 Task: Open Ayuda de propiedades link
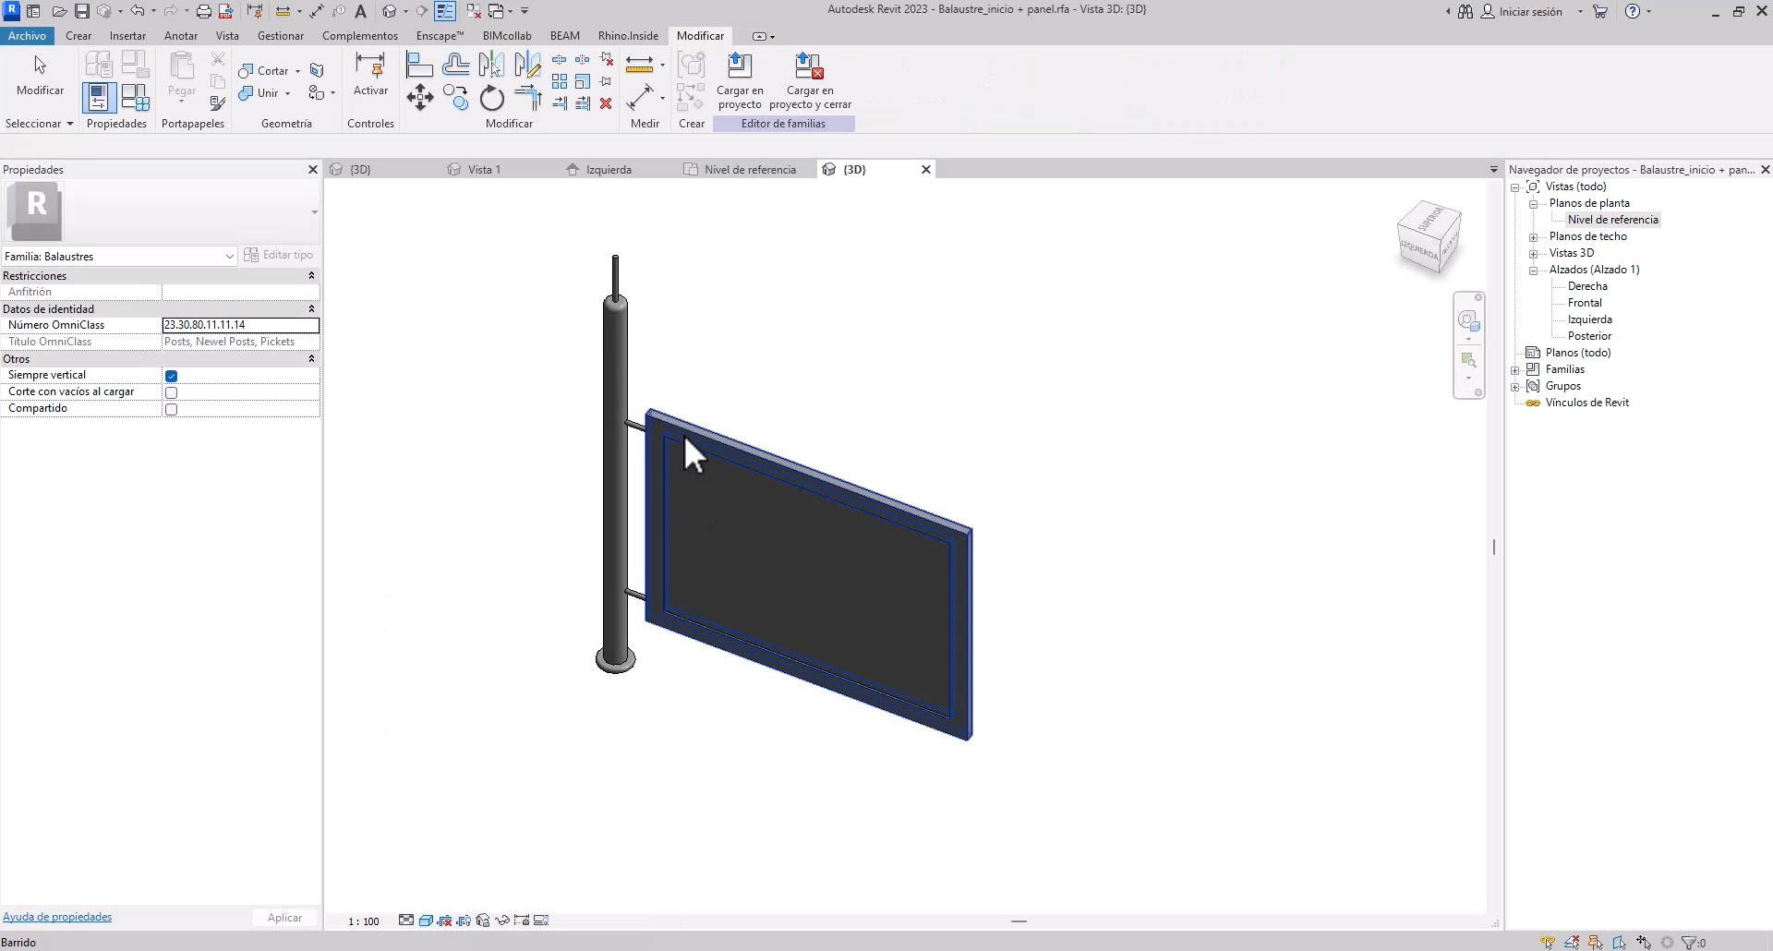57,917
